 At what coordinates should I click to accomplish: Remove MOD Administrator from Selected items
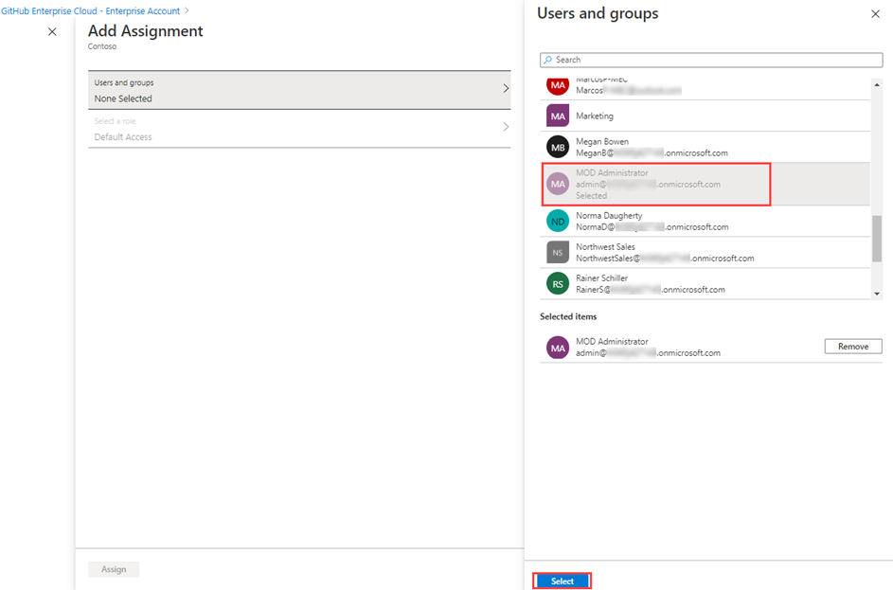[x=852, y=346]
